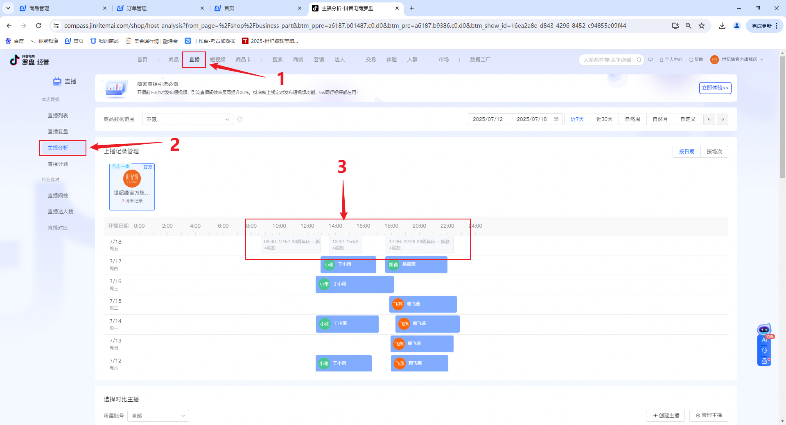This screenshot has width=786, height=425.
Task: Click the calendar icon in the date range
Action: point(556,119)
